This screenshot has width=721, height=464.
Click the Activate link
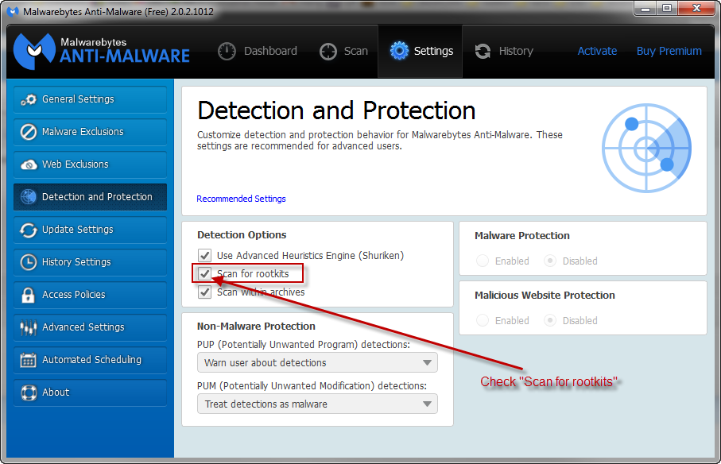coord(597,51)
